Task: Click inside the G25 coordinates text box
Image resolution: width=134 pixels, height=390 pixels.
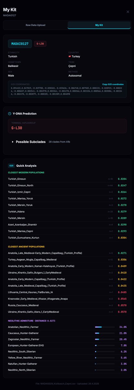Action: (x=67, y=91)
